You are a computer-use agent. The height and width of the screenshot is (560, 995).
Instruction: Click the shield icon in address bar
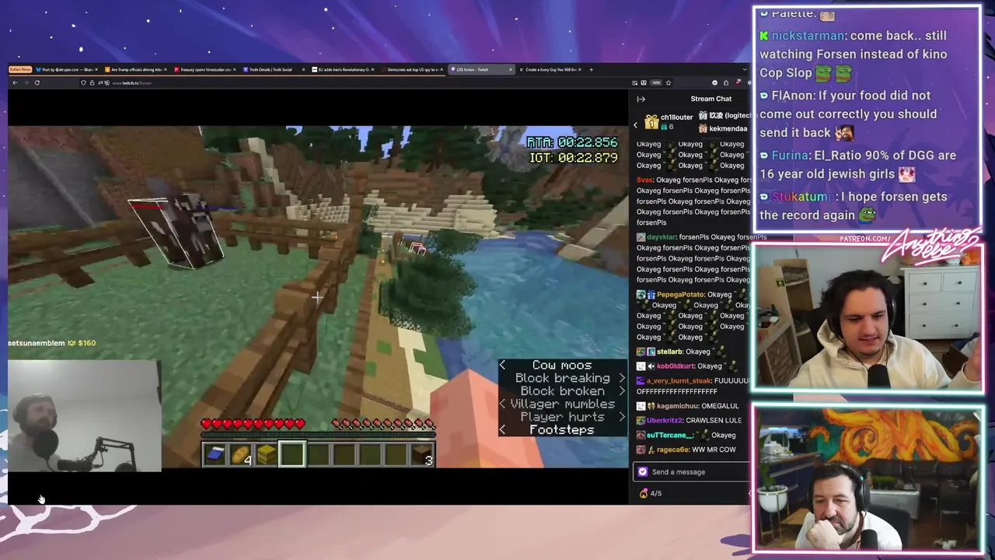(83, 82)
